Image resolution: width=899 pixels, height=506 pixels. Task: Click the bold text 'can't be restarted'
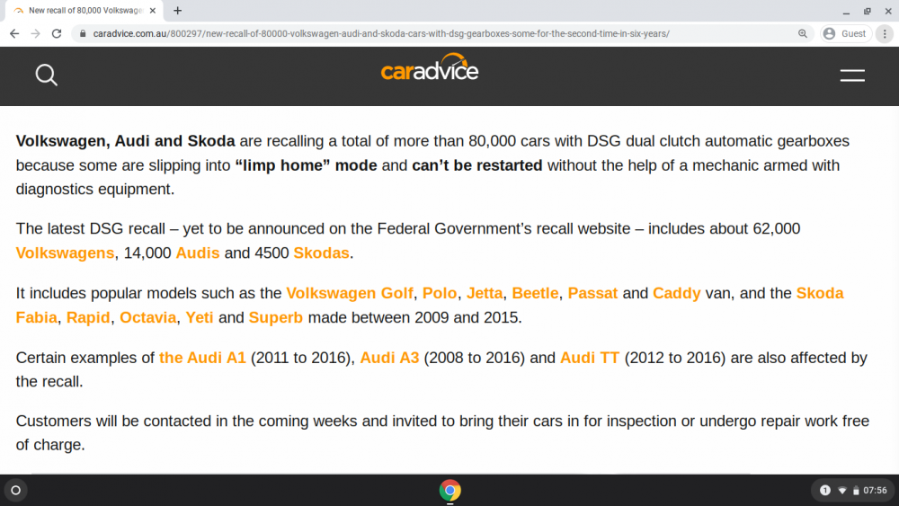477,165
